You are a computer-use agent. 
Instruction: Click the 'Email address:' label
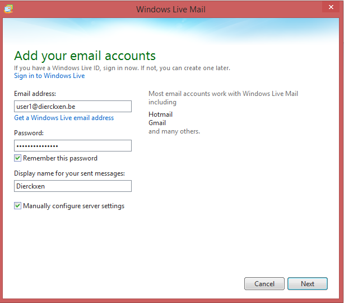coord(35,94)
